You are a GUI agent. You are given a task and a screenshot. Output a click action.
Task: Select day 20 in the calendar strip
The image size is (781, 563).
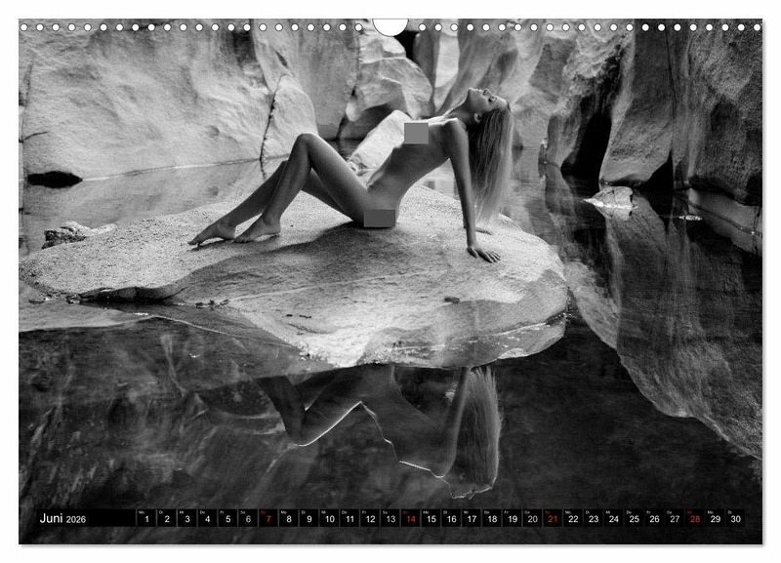click(532, 519)
